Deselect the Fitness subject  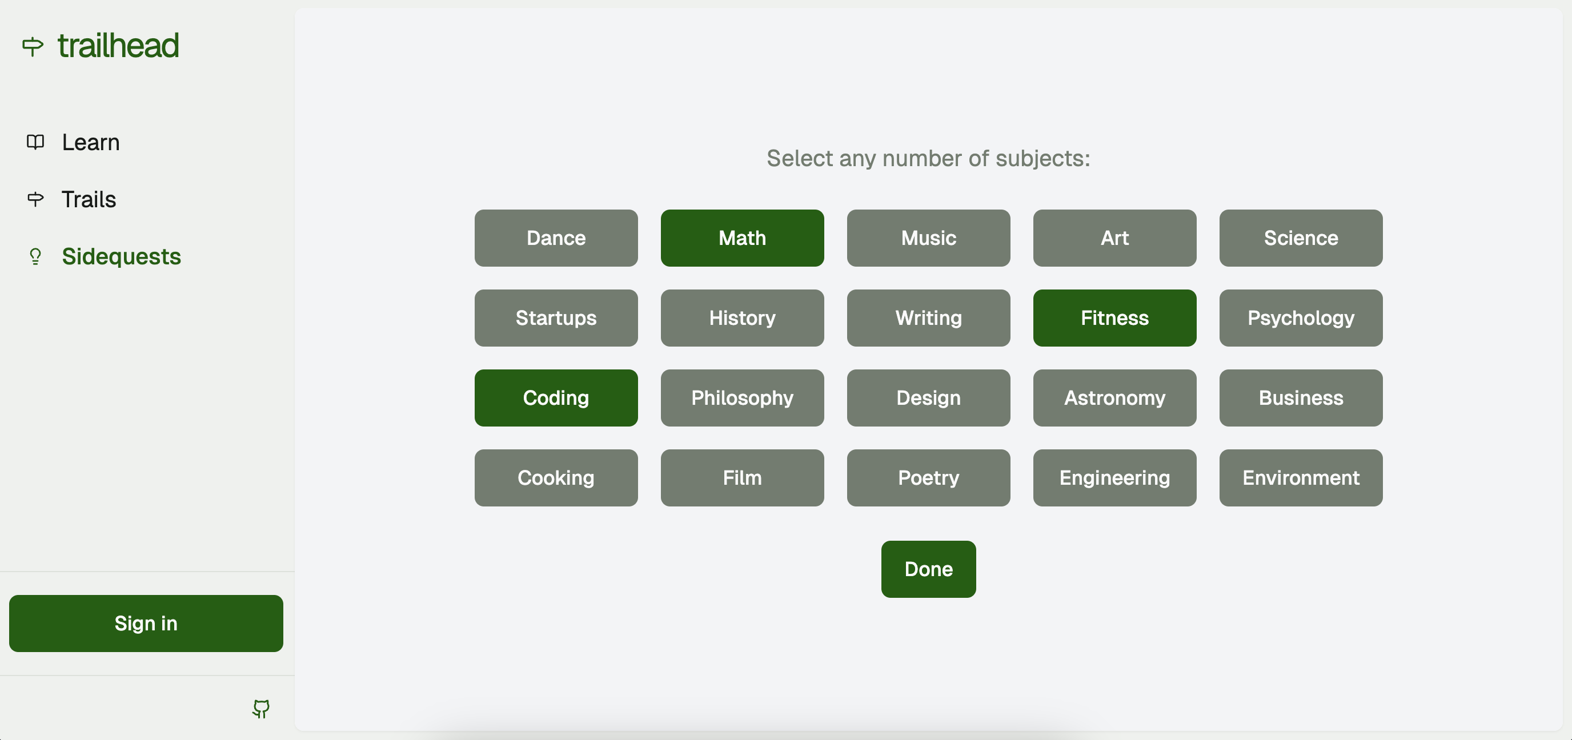[x=1114, y=318]
